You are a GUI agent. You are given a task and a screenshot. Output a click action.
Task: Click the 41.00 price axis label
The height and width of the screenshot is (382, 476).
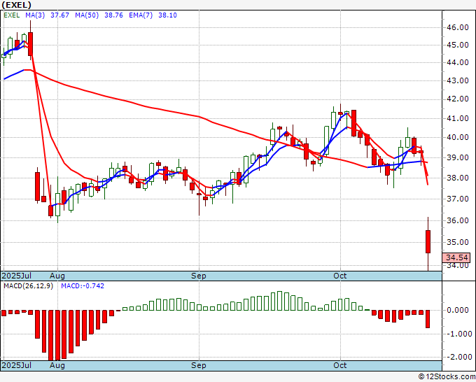(458, 118)
